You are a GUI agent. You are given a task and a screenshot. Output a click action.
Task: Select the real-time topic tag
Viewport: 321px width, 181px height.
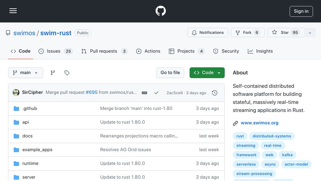coord(273,145)
